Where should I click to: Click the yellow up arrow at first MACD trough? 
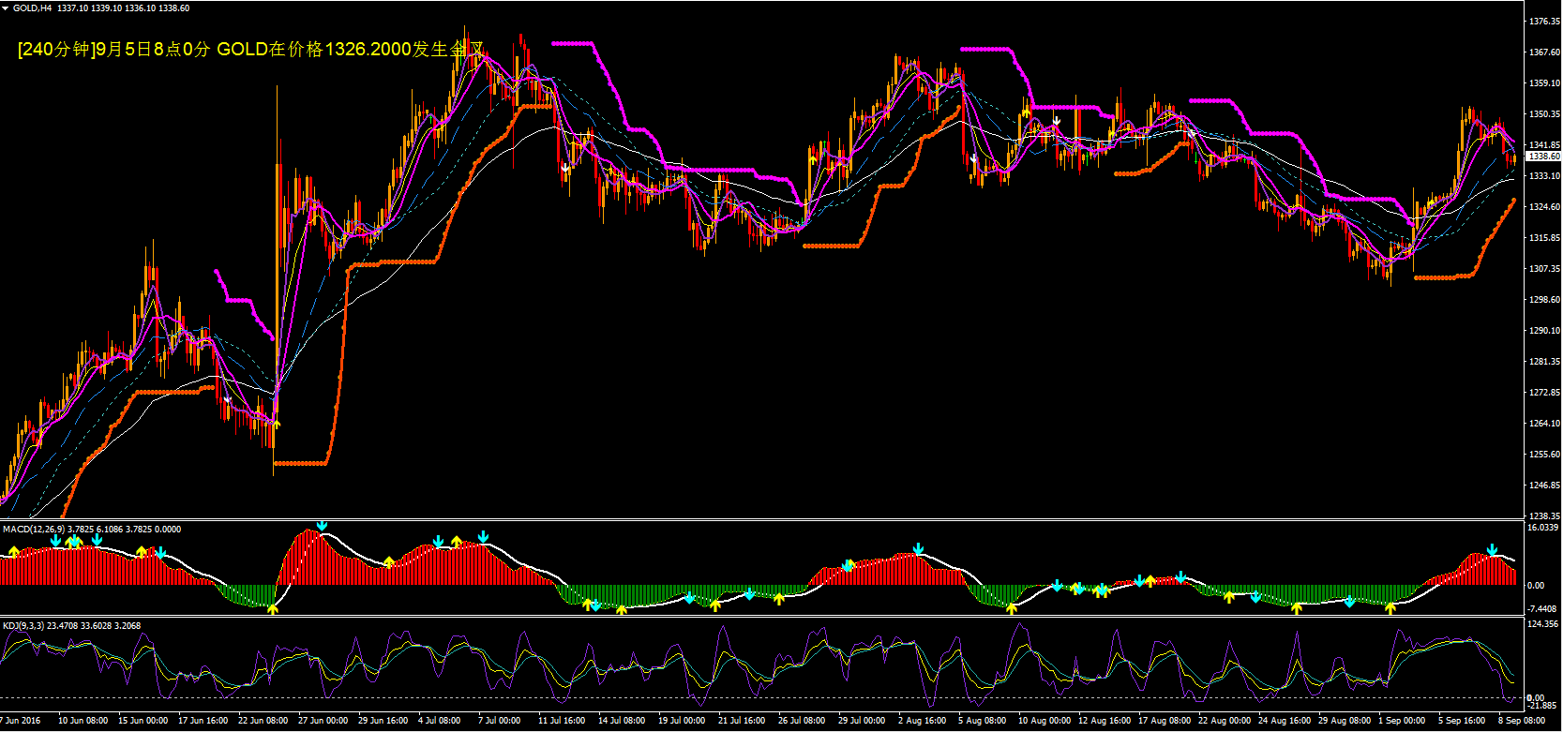point(273,609)
